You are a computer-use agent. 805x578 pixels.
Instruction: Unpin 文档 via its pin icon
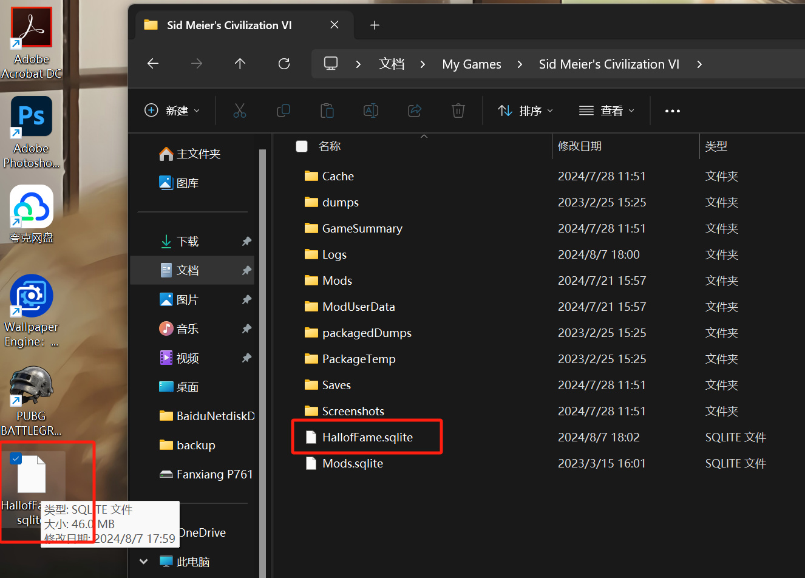coord(246,271)
